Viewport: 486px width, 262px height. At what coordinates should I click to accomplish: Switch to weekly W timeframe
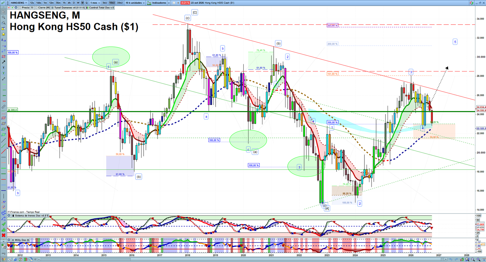[x=78, y=3]
